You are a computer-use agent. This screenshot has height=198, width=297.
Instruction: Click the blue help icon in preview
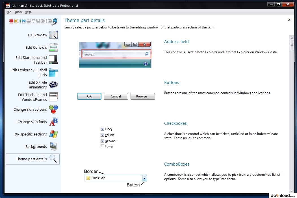click(146, 64)
